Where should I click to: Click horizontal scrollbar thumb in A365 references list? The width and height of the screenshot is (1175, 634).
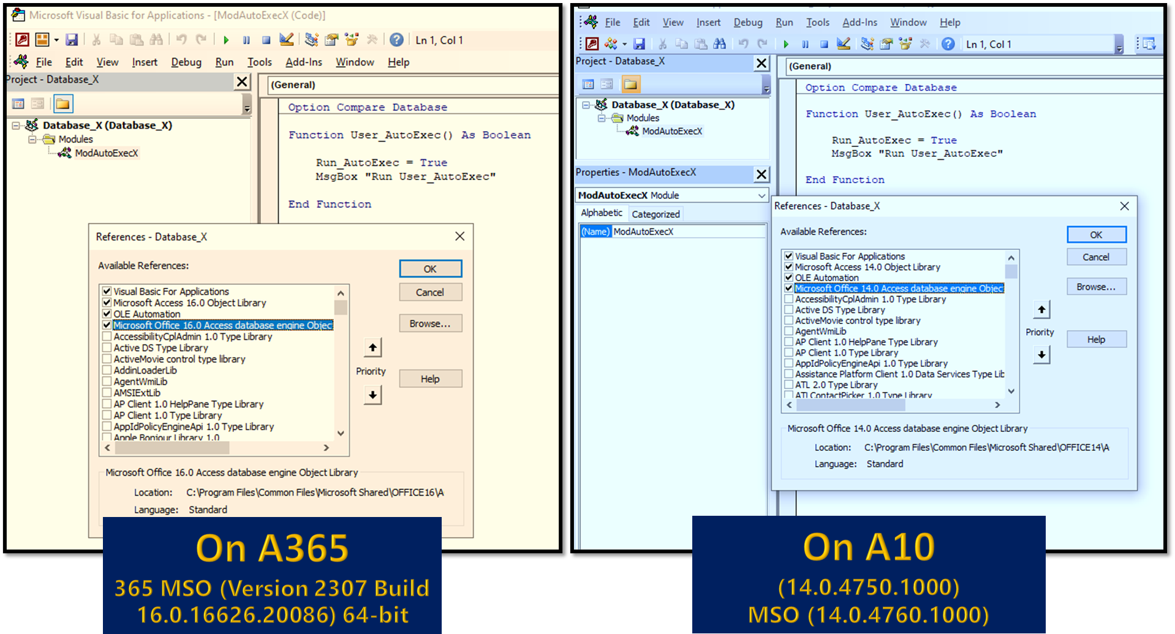coord(173,448)
